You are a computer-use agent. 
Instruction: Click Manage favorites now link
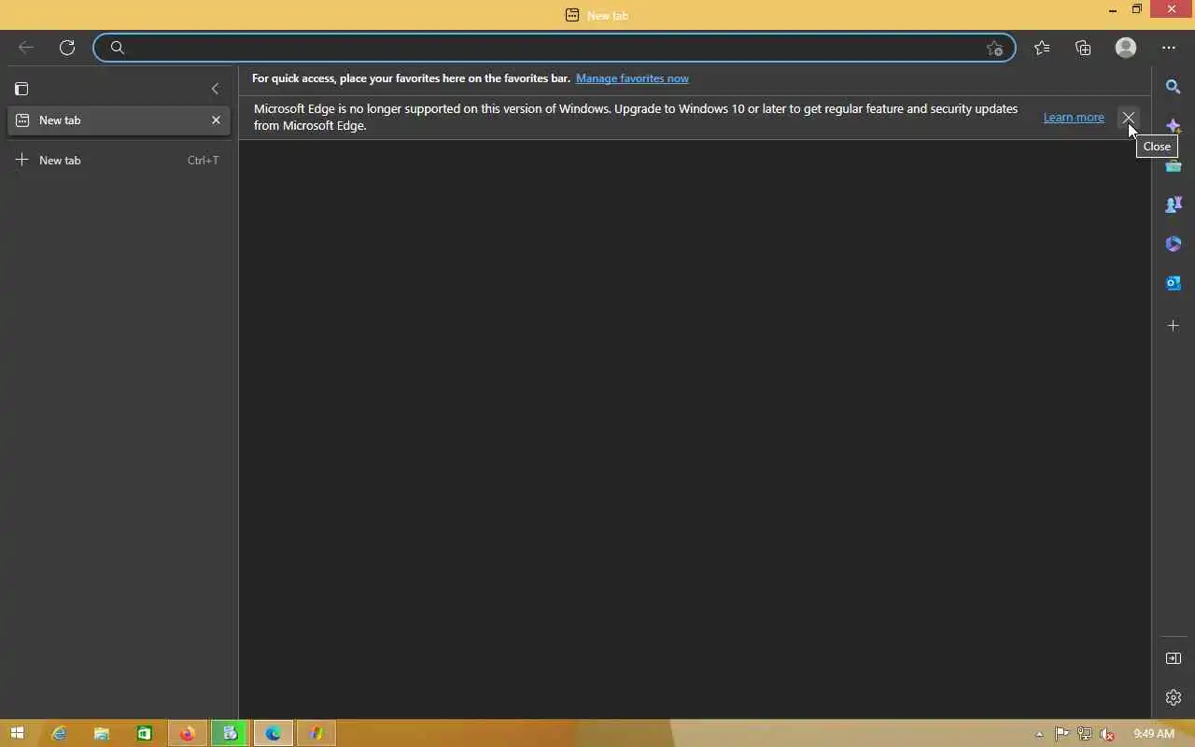pos(632,78)
